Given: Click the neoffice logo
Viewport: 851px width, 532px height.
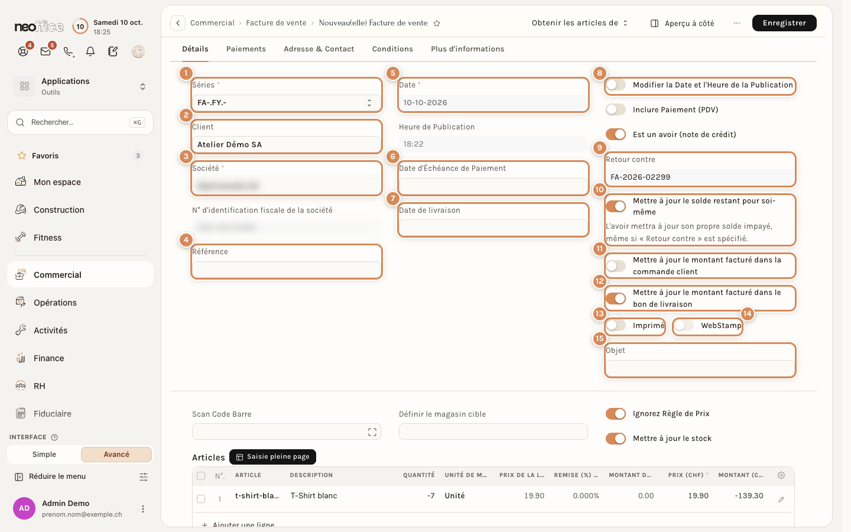Looking at the screenshot, I should [x=39, y=27].
